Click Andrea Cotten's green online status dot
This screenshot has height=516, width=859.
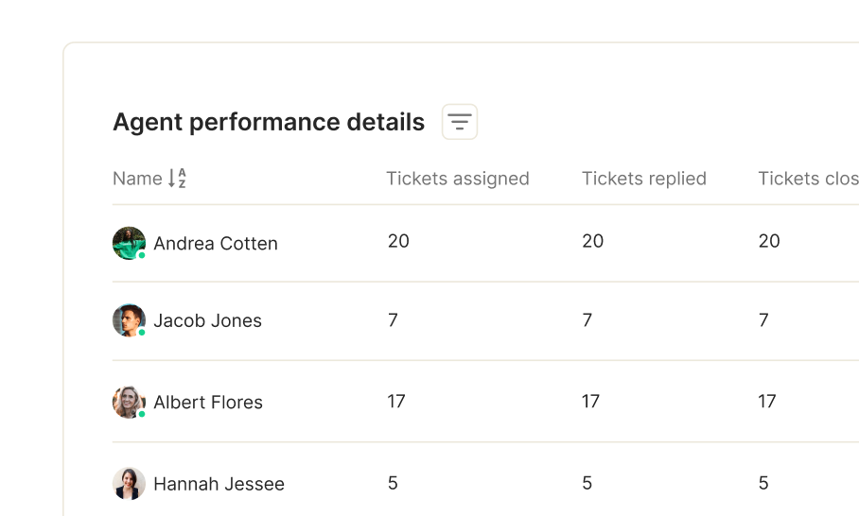(142, 255)
